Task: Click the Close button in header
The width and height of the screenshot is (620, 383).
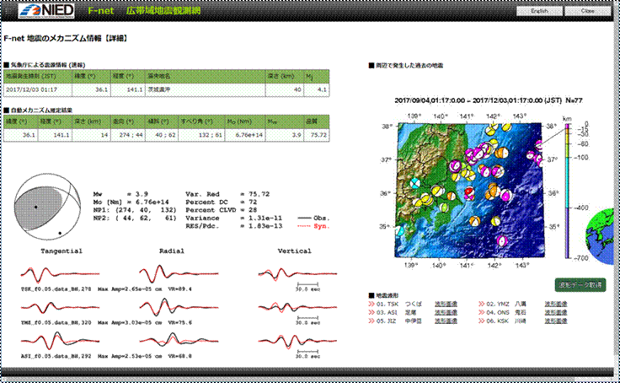Action: [x=588, y=11]
